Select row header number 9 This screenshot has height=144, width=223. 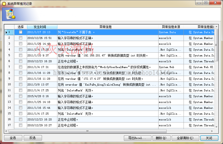[x=9, y=78]
